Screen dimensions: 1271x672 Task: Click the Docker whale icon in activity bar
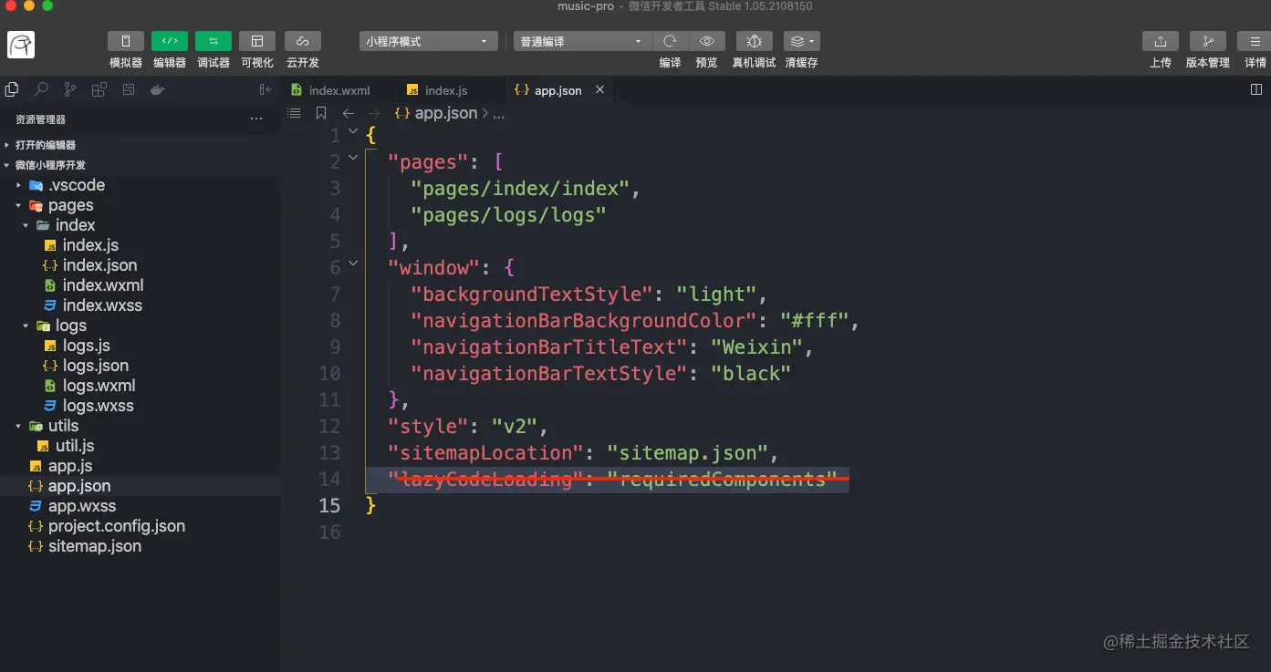tap(157, 89)
